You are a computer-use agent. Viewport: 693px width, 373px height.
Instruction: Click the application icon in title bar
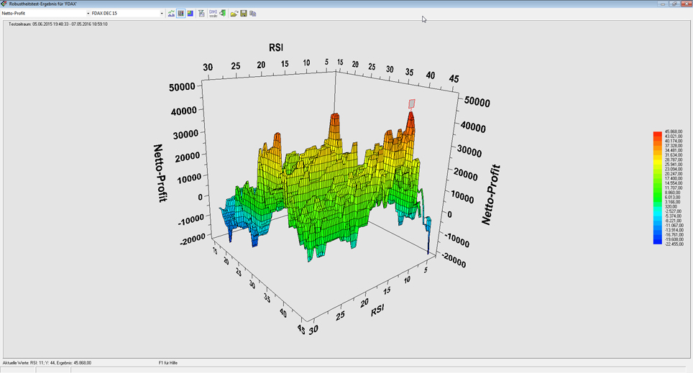click(x=4, y=4)
